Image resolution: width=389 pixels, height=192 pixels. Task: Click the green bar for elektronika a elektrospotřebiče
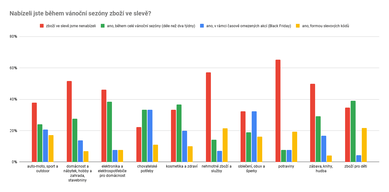pos(109,132)
